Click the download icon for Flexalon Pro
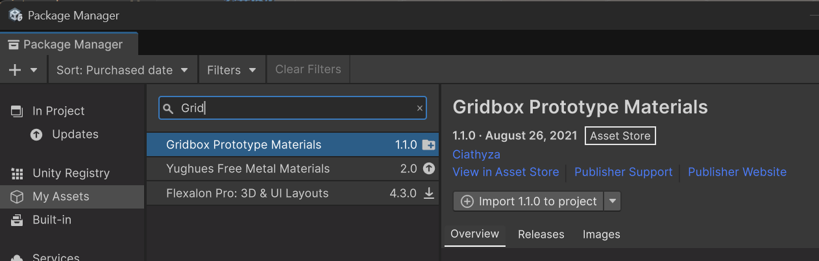 (x=428, y=193)
